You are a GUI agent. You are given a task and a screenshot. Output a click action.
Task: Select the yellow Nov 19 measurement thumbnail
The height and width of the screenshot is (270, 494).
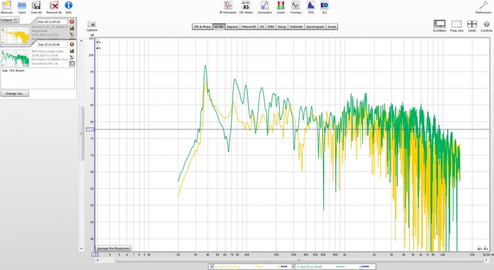point(15,35)
